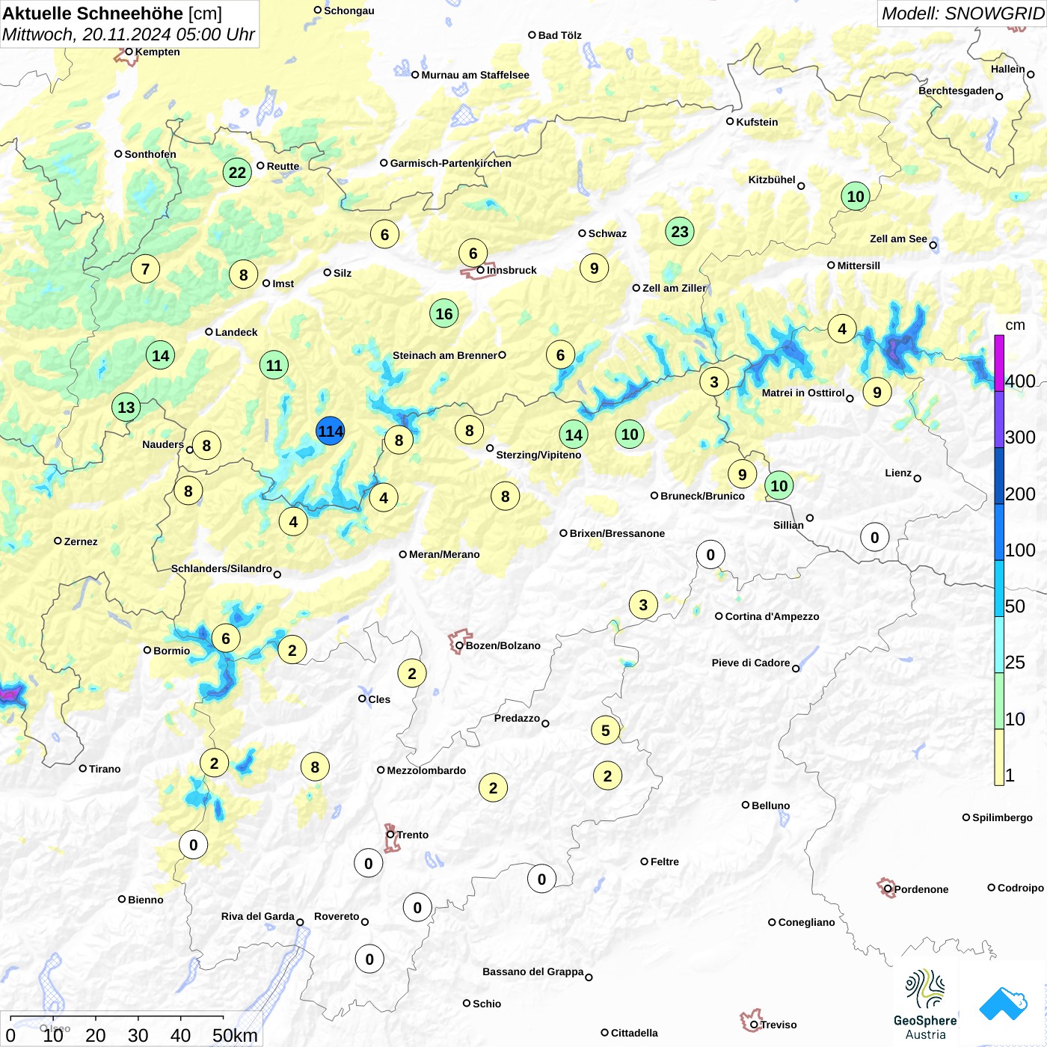Click the Lienz city label
The image size is (1047, 1047).
click(x=898, y=473)
